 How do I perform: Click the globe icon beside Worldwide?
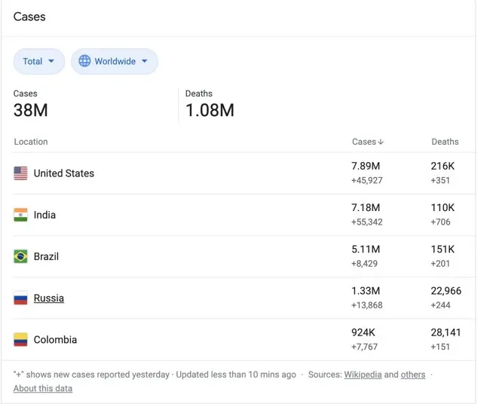click(x=85, y=61)
